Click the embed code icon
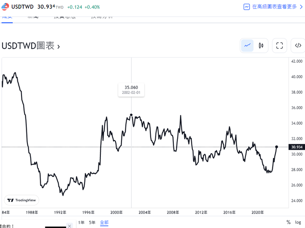The height and width of the screenshot is (228, 305). 298,46
